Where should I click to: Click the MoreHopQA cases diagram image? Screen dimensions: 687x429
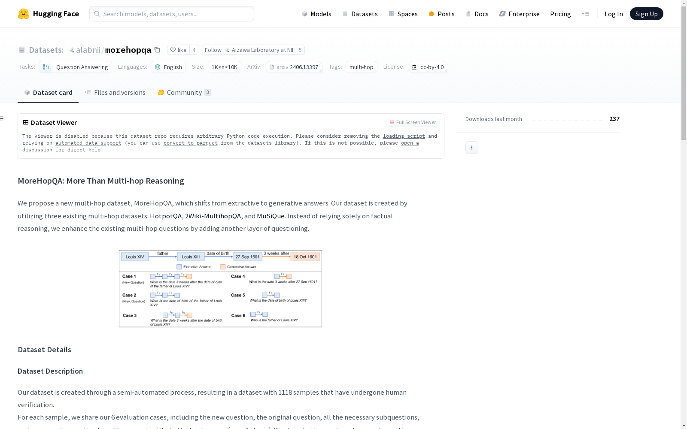pos(220,289)
